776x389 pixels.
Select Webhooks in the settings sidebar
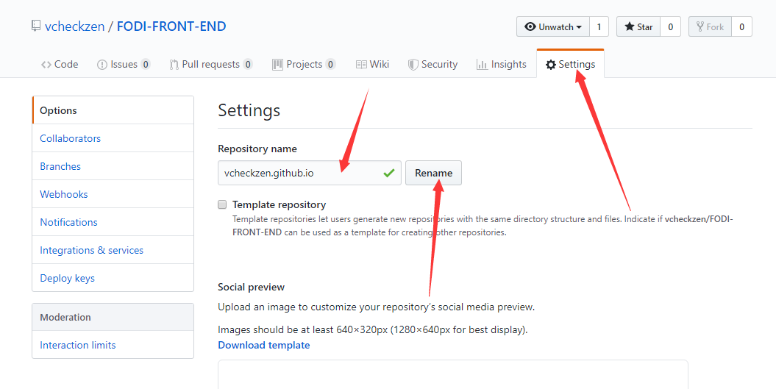(x=64, y=194)
